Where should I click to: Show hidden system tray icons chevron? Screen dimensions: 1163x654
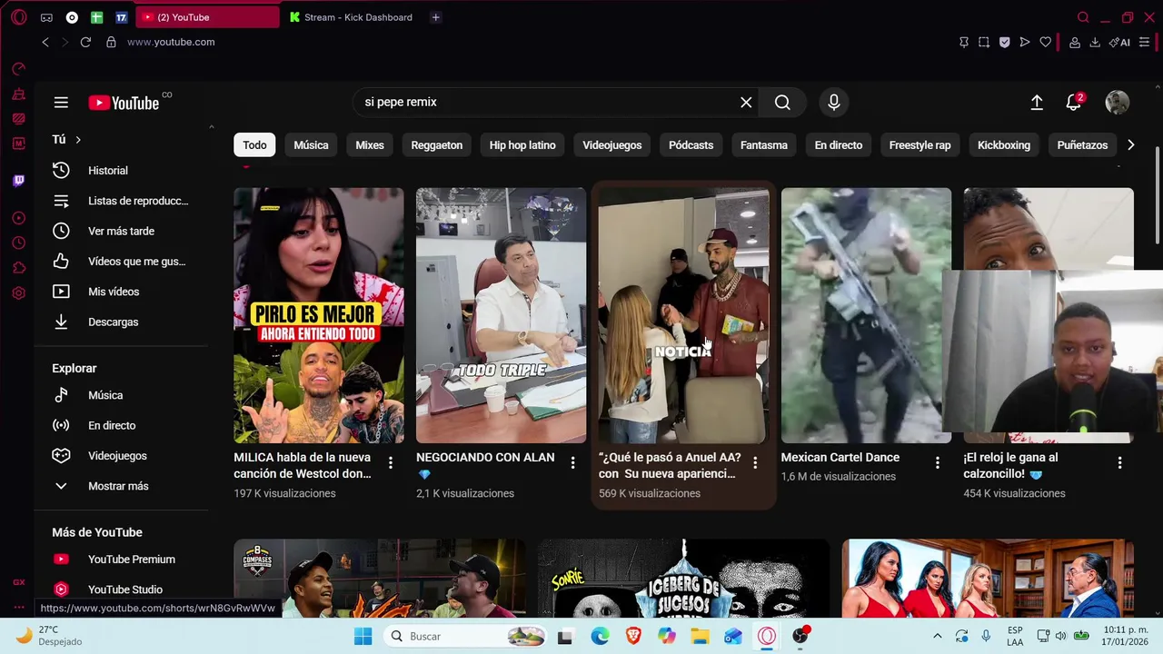coord(938,636)
